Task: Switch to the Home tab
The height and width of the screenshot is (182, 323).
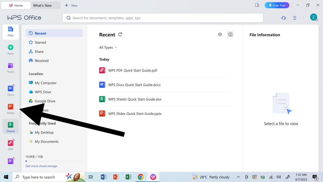Action: (16, 6)
